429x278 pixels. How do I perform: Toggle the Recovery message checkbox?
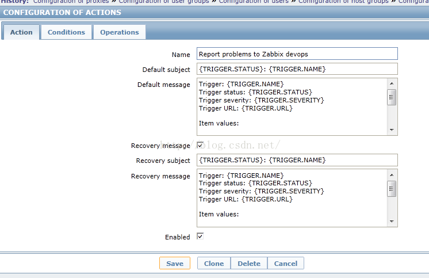(200, 145)
